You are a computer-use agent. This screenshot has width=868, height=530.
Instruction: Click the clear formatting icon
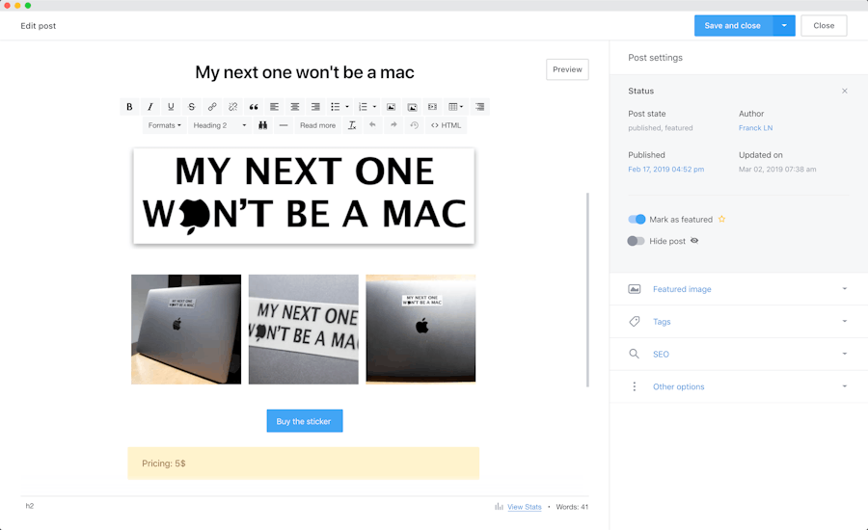pyautogui.click(x=352, y=125)
